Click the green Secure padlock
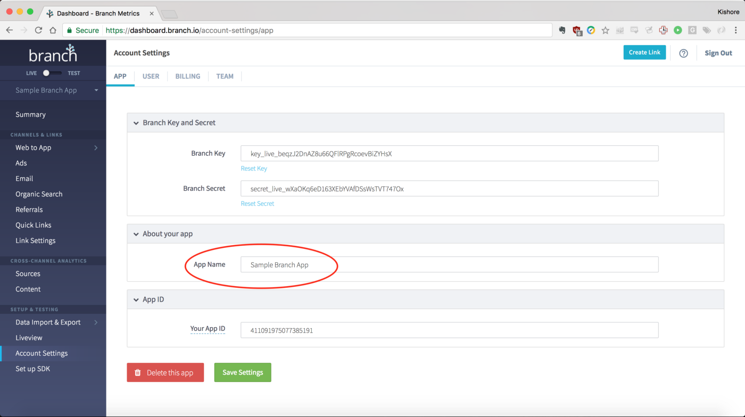This screenshot has height=417, width=745. tap(69, 30)
